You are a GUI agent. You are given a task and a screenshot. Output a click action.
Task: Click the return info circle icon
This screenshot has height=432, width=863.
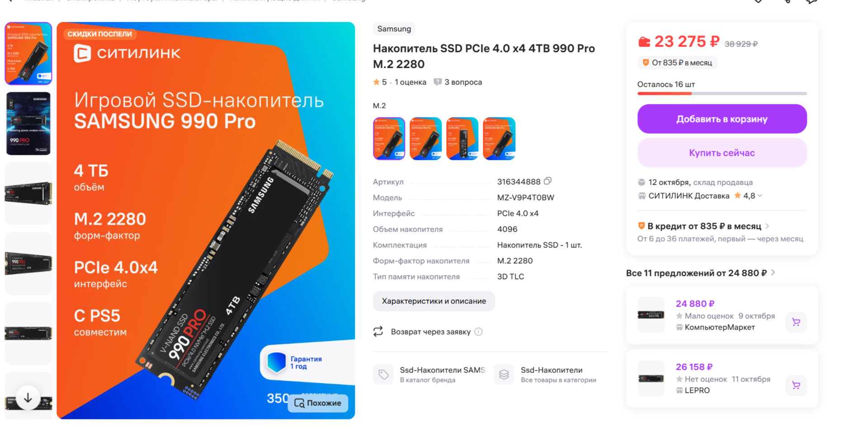(x=478, y=332)
